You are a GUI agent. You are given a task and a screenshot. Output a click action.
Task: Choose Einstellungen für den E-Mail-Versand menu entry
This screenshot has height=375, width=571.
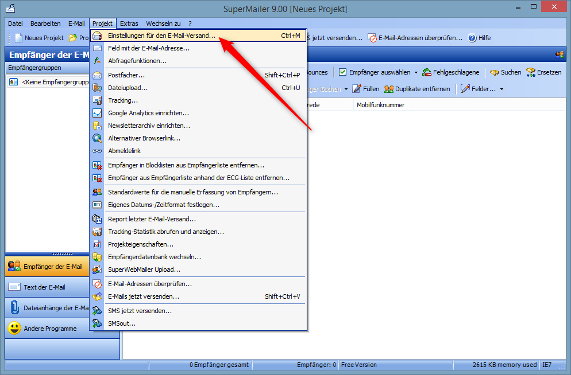click(x=161, y=36)
